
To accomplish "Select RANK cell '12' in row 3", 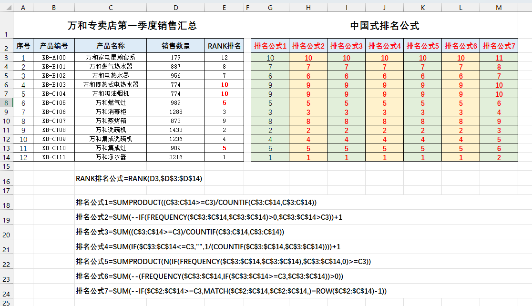I will click(x=224, y=57).
